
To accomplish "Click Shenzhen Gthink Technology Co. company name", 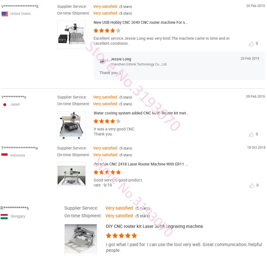I will coord(139,64).
